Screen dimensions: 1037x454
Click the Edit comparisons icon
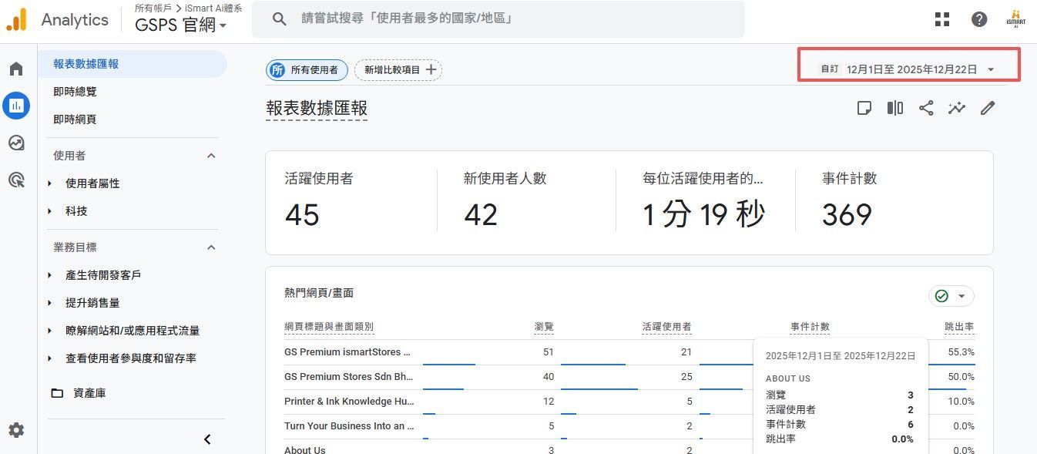pos(895,108)
